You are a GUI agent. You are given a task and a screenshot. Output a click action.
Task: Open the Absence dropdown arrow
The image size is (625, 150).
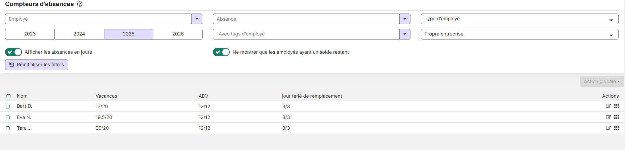[405, 19]
